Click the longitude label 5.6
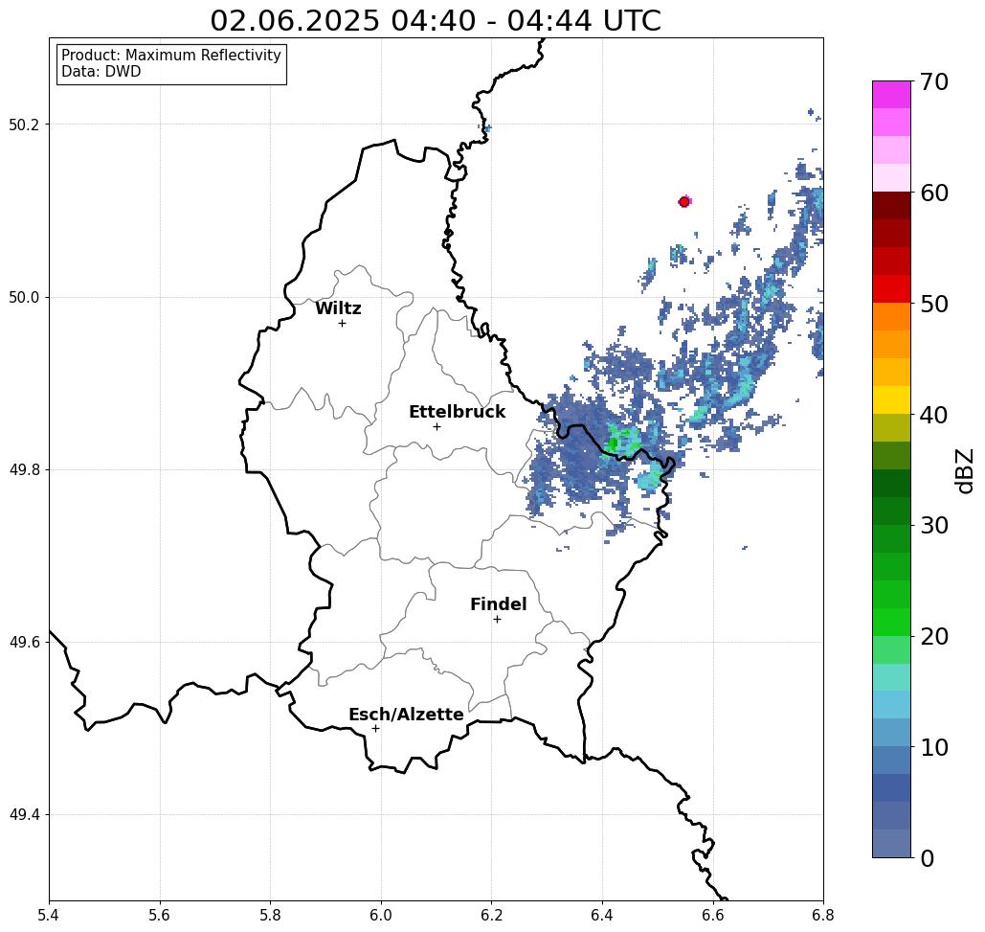 [160, 915]
